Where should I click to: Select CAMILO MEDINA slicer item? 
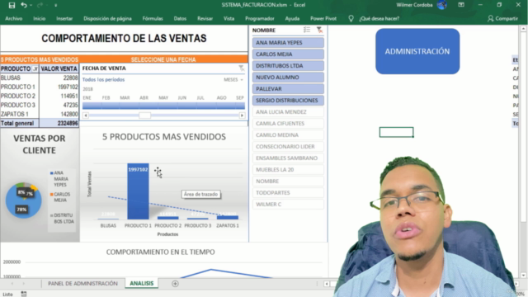point(288,135)
